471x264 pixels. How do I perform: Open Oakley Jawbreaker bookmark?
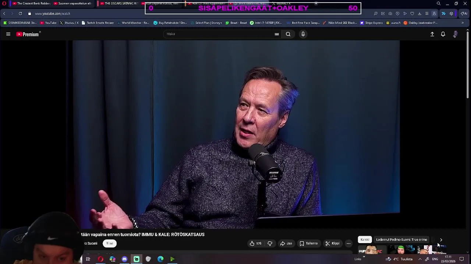click(x=420, y=23)
